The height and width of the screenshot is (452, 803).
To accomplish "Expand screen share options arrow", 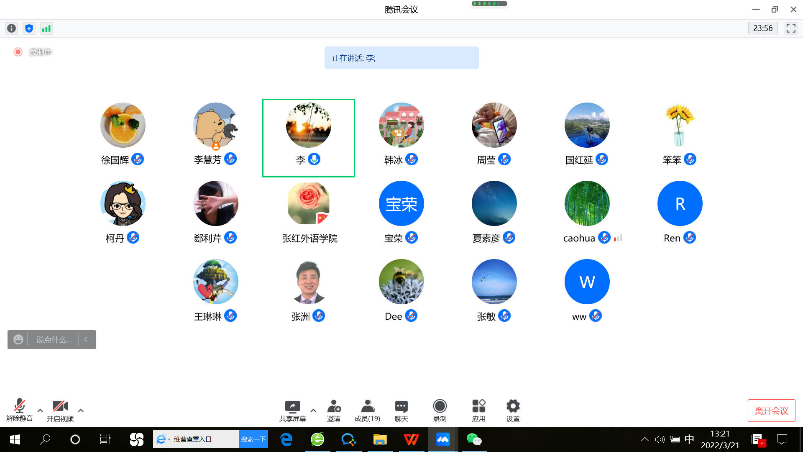I will 313,411.
